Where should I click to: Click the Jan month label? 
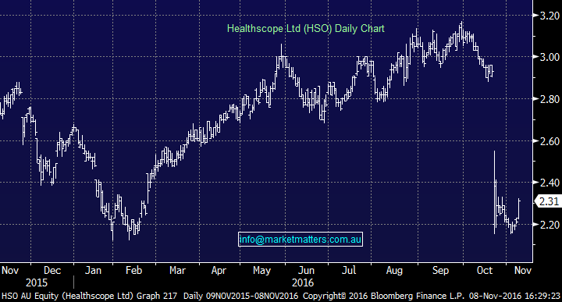[x=93, y=270]
